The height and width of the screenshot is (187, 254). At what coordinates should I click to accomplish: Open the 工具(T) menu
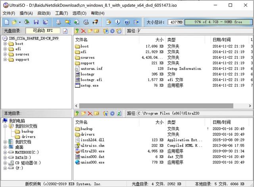coord(62,13)
